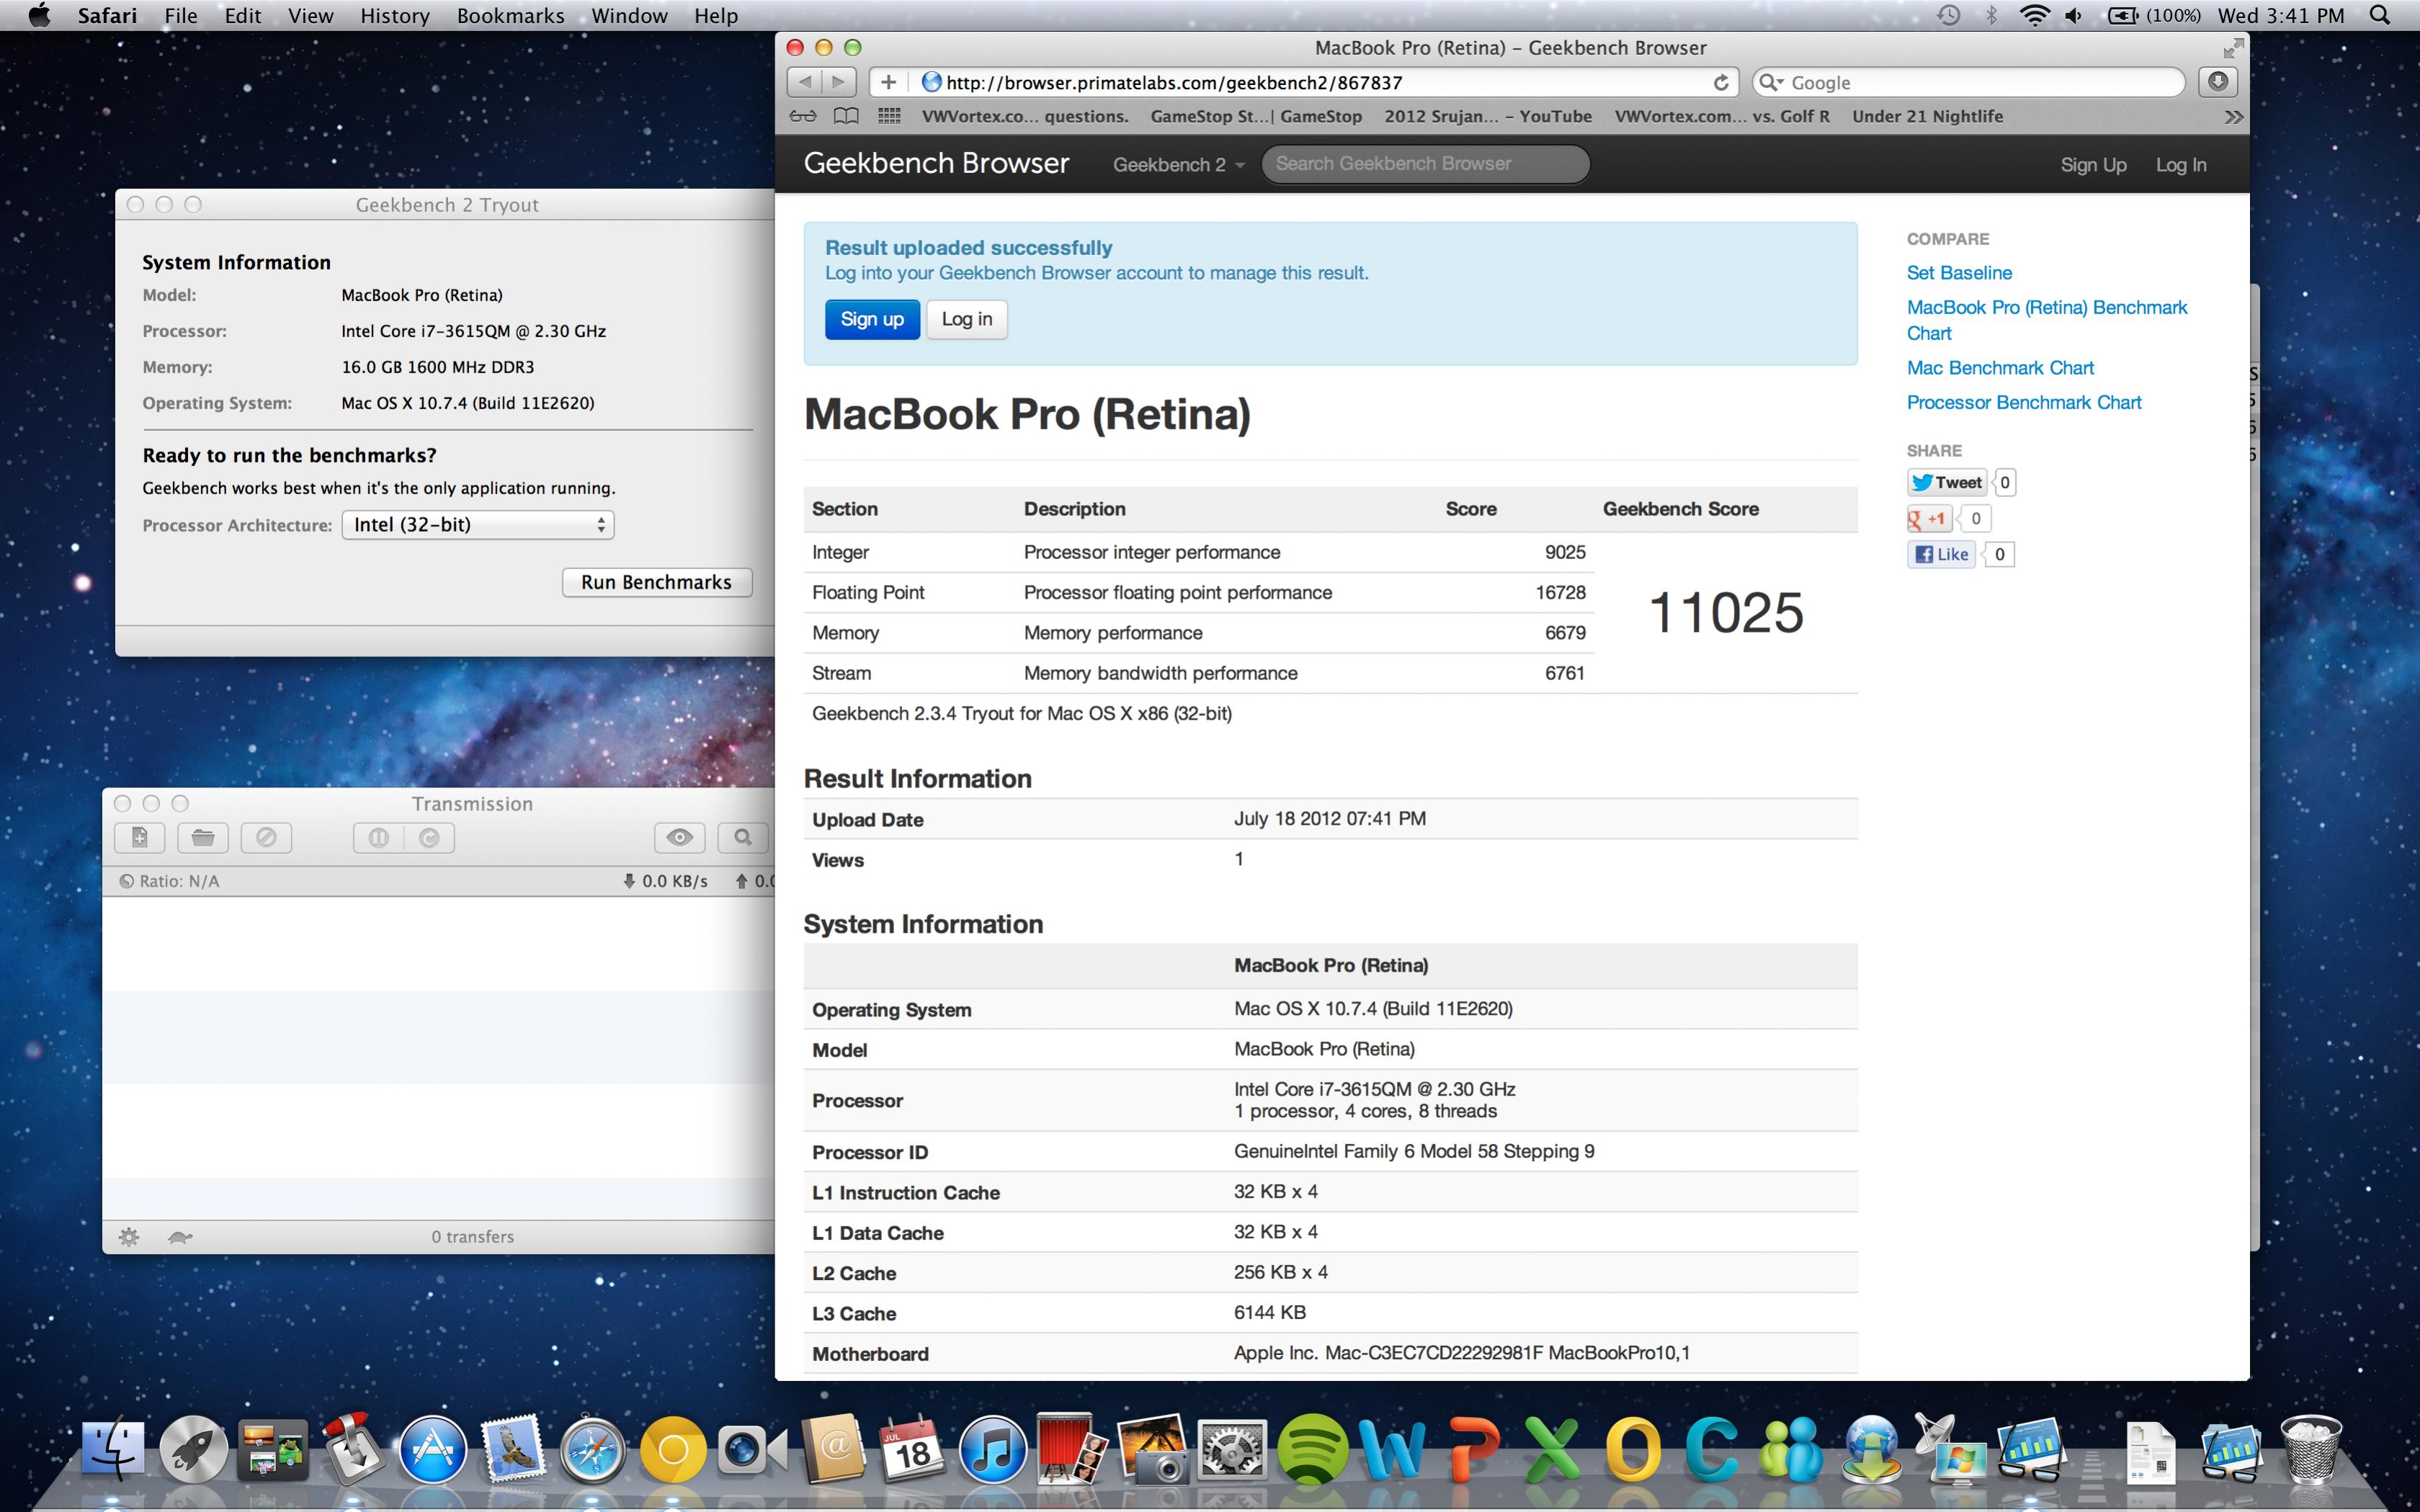
Task: Show all bookmarks book icon
Action: (846, 116)
